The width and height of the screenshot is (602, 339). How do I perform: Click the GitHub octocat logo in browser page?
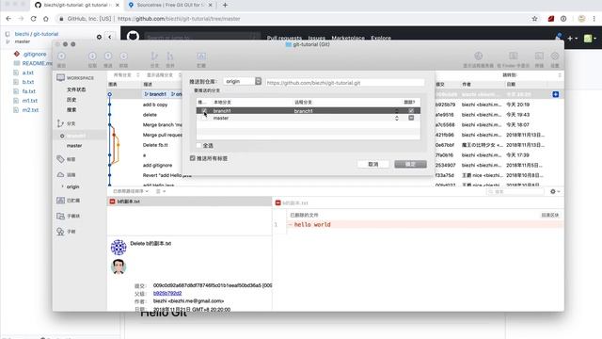(133, 37)
